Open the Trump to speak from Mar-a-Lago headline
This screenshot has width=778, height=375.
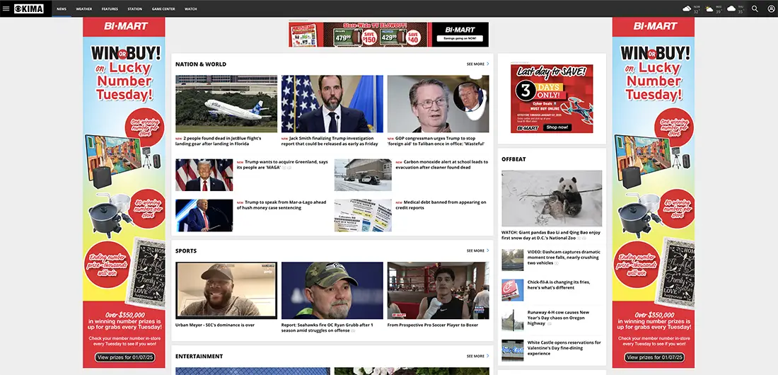281,205
